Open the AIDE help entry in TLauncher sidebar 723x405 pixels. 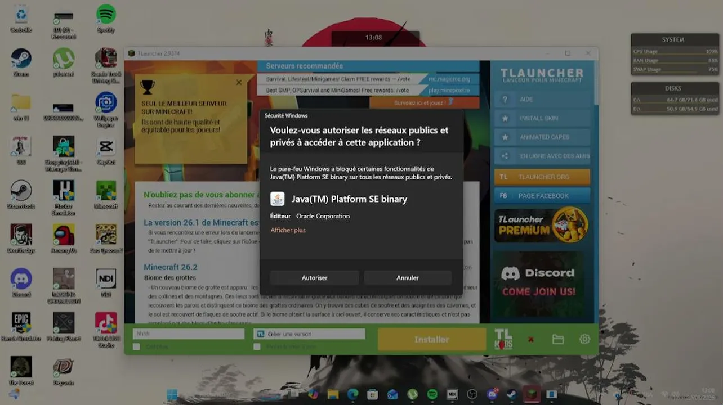pyautogui.click(x=542, y=99)
